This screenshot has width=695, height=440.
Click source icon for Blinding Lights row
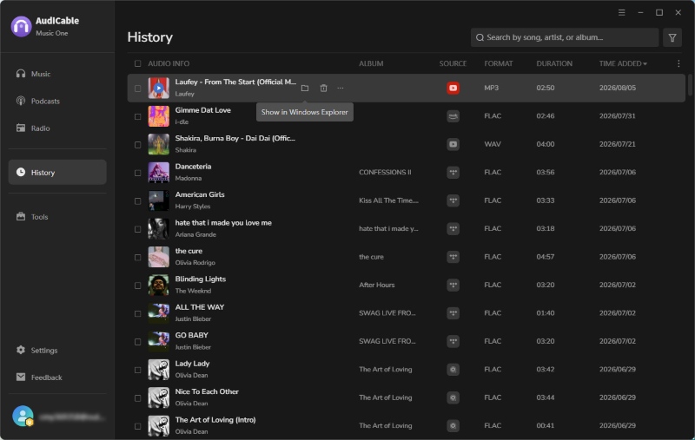click(x=453, y=285)
